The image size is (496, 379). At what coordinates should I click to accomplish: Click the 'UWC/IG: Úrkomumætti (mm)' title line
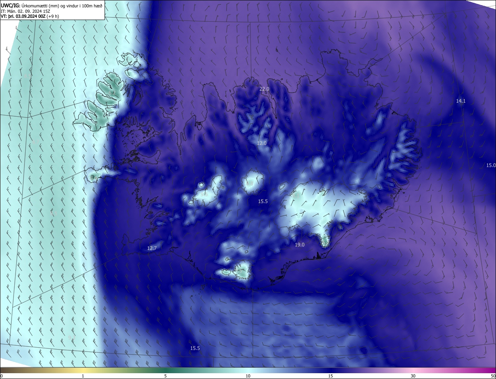(52, 5)
